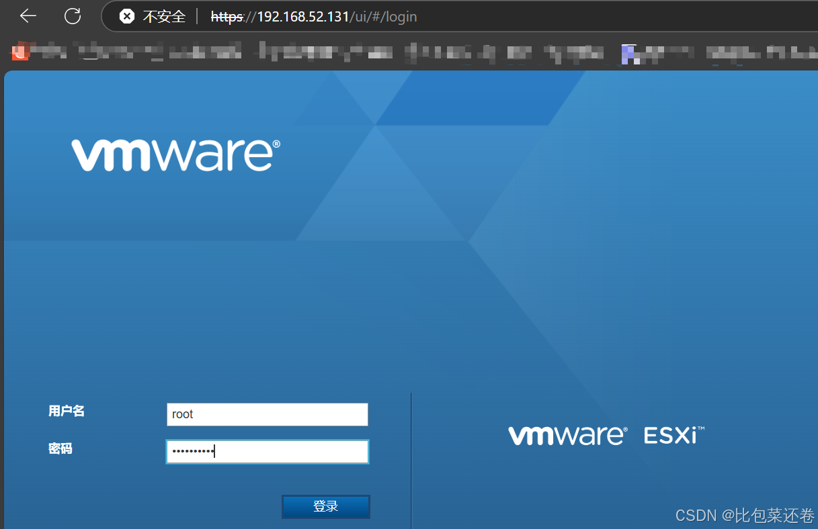Click the 用户名 username field containing root
Screen dimensions: 818x529
point(268,414)
